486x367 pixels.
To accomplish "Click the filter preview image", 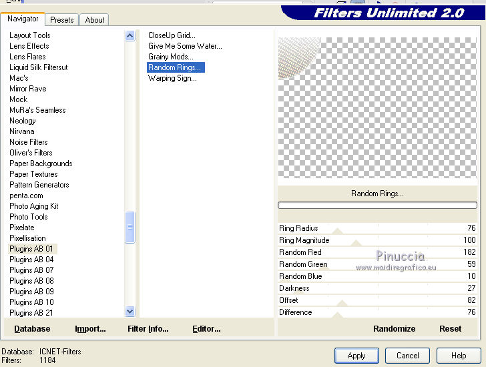I will pos(377,107).
